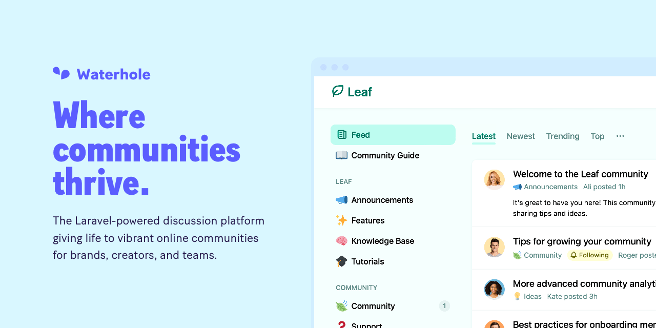Click megaphone icon under welcome post title
This screenshot has width=656, height=328.
[x=517, y=187]
